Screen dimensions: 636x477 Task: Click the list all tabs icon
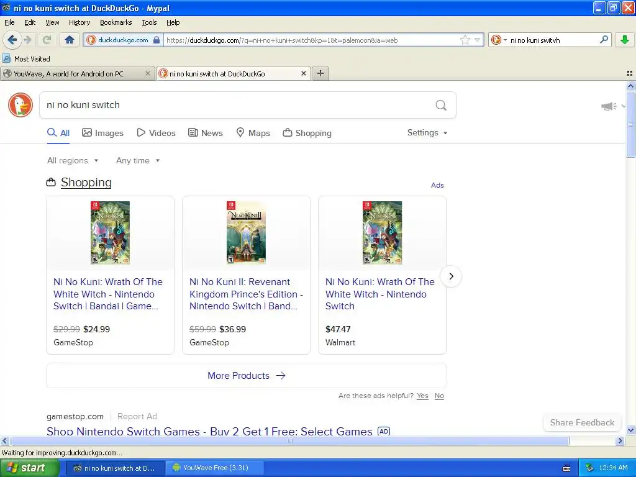(630, 73)
